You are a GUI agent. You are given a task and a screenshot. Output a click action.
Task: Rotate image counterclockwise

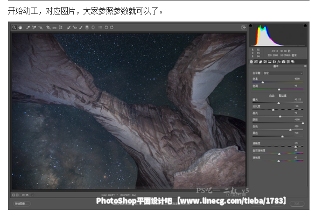tap(107, 27)
